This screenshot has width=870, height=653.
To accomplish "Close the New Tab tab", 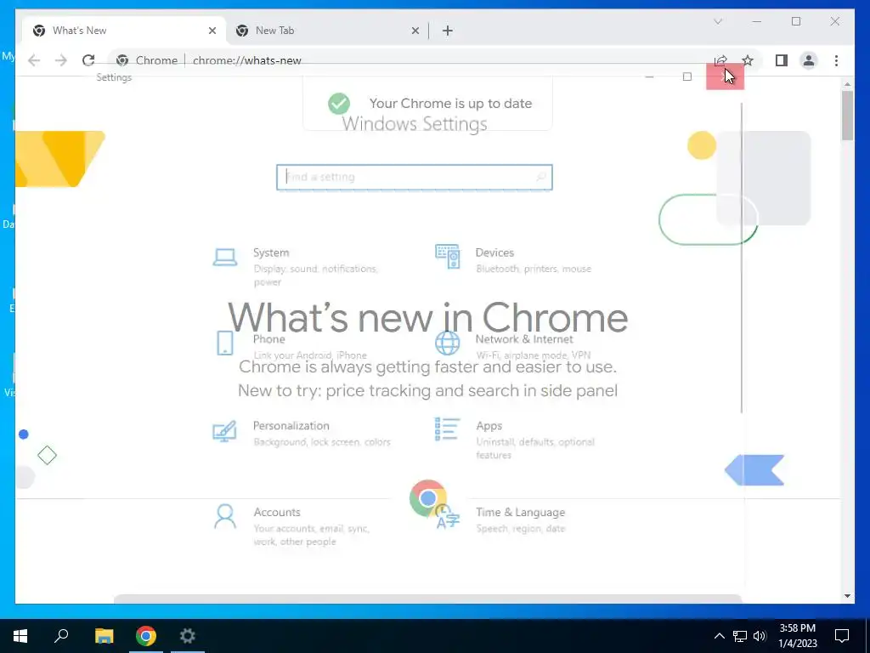I will (x=415, y=31).
